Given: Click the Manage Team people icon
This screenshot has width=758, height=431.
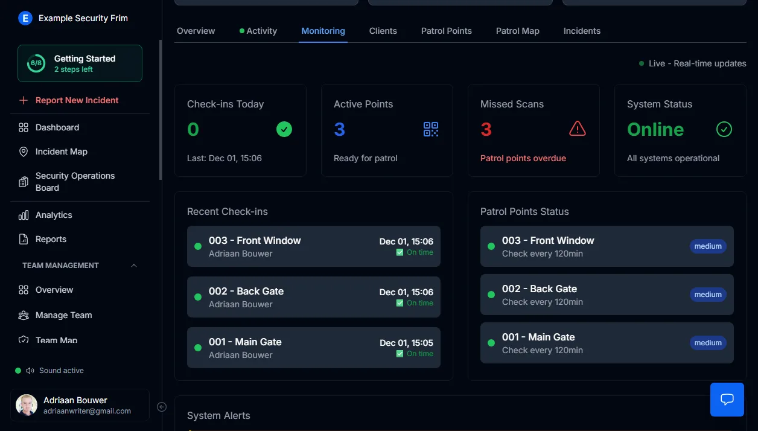Looking at the screenshot, I should [24, 315].
